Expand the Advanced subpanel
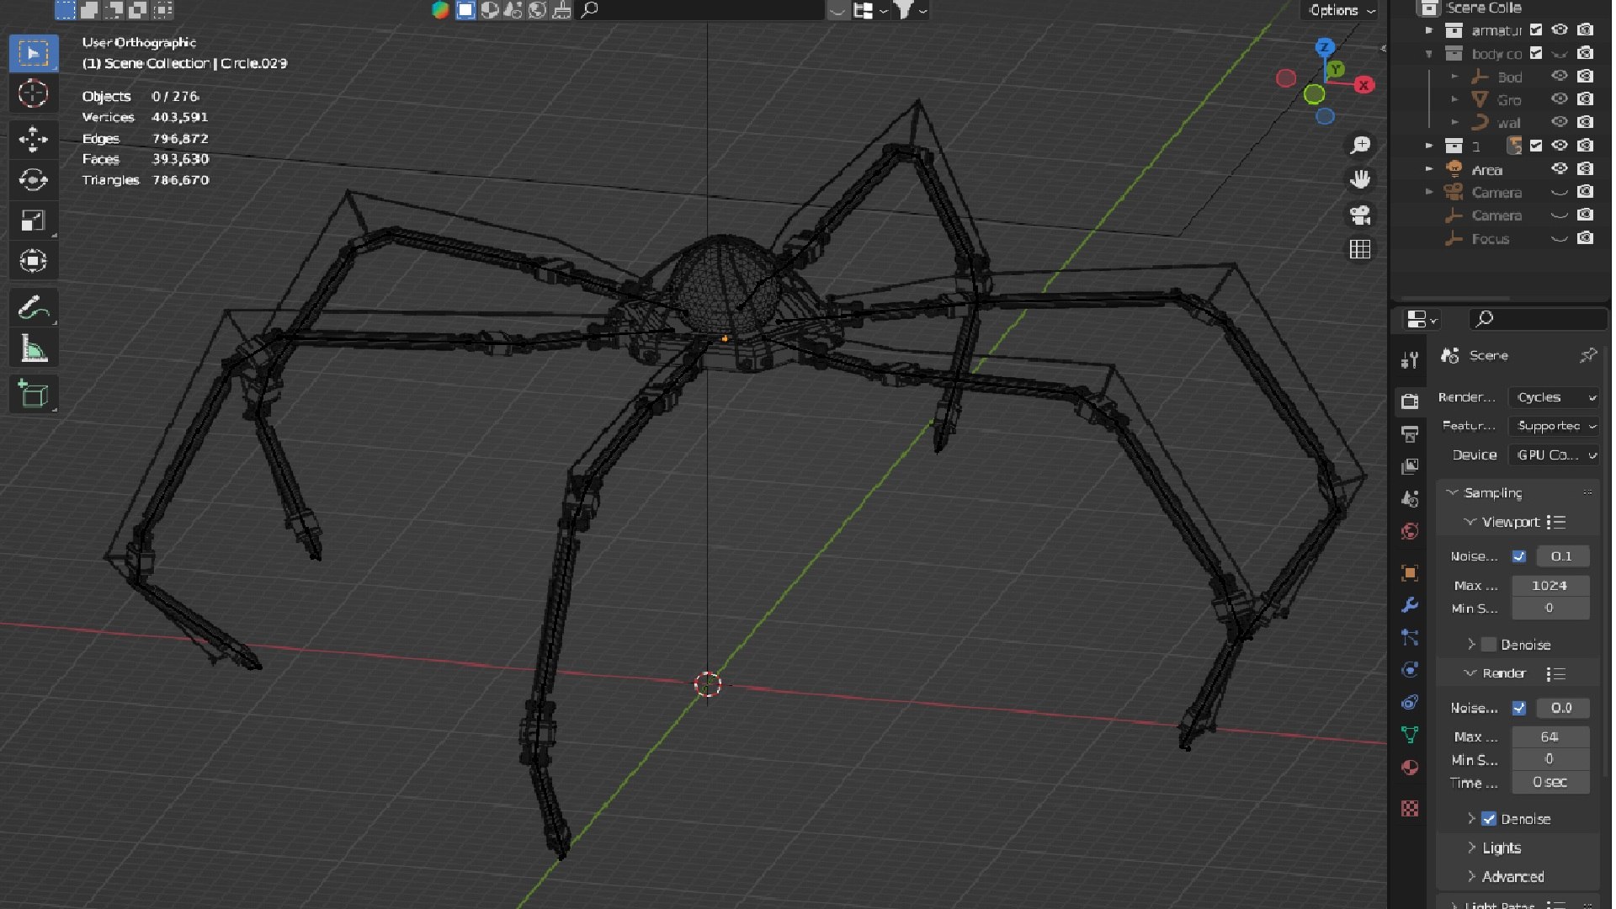 1471,877
